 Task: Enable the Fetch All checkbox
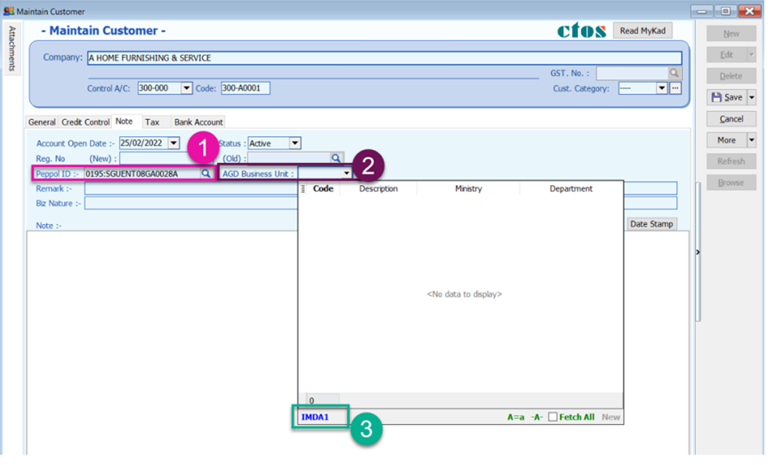(553, 417)
